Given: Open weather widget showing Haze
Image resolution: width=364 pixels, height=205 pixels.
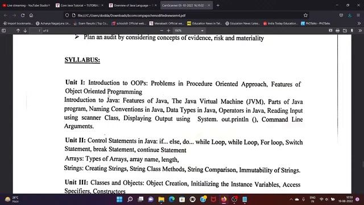Looking at the screenshot, I should click(11, 199).
